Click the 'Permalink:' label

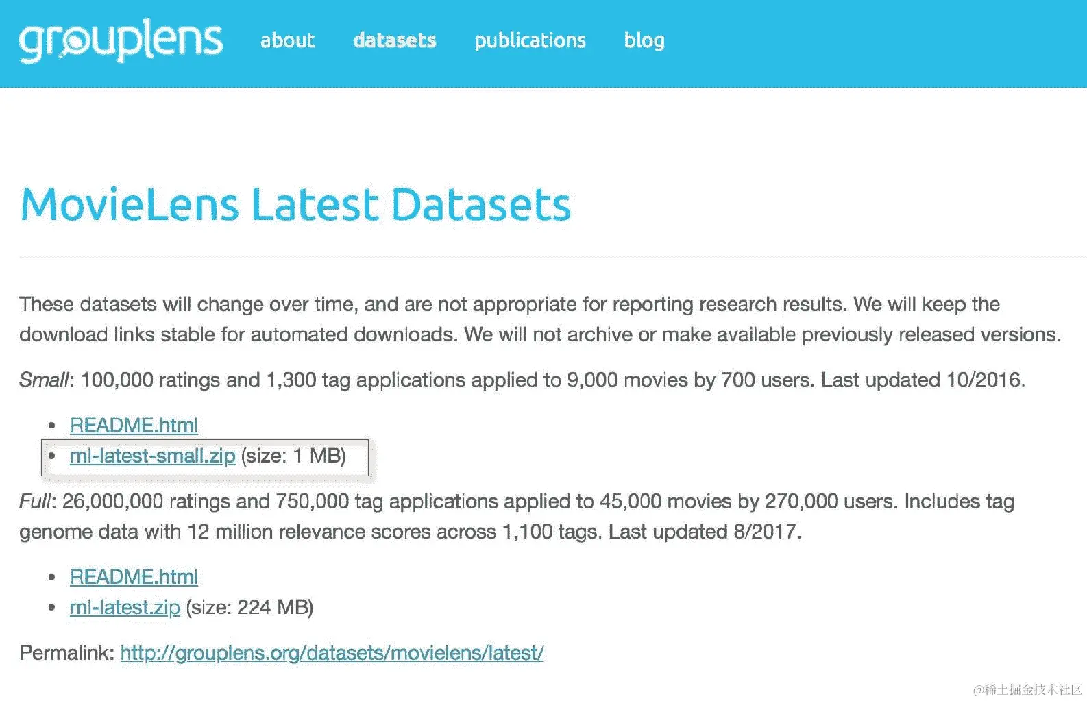click(66, 653)
